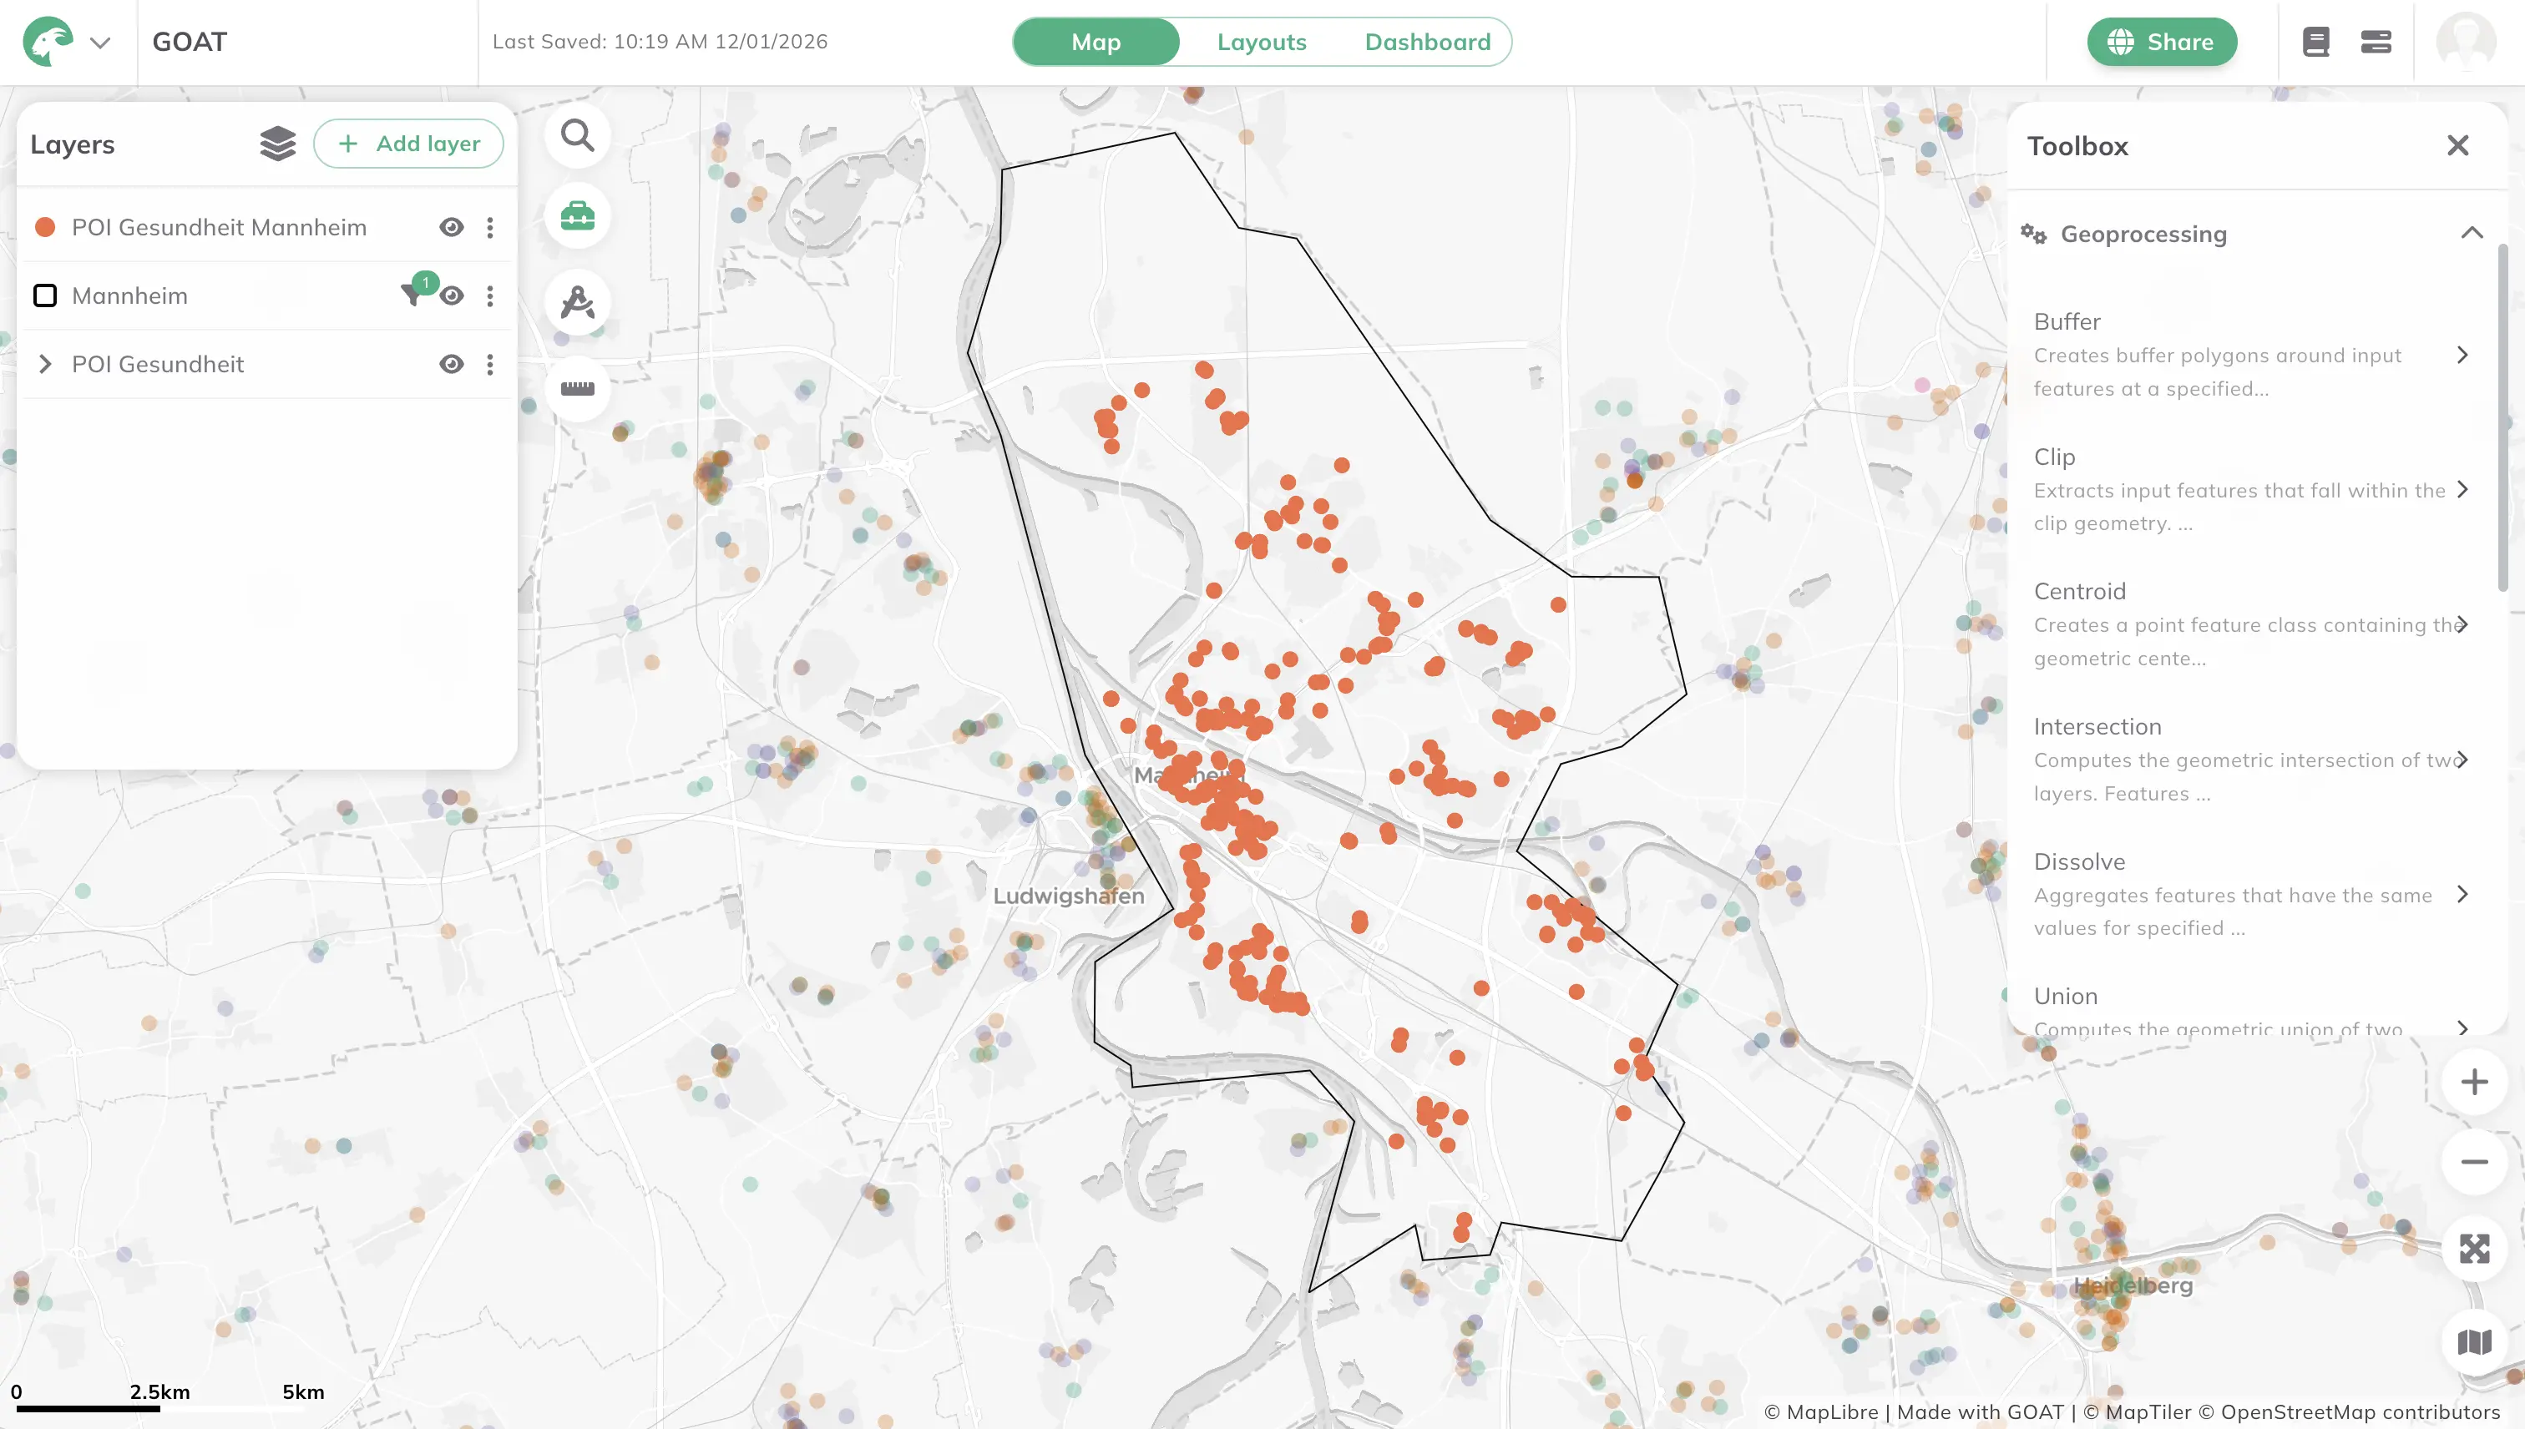
Task: Click the Share button
Action: click(x=2162, y=43)
